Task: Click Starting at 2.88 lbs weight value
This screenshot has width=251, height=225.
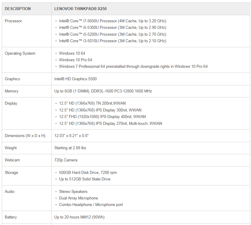Action: [x=70, y=148]
